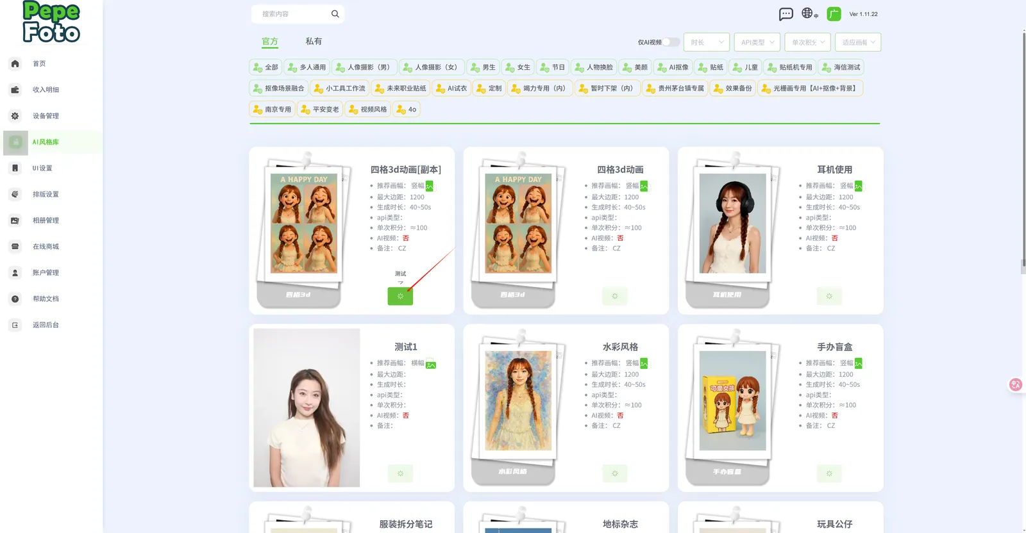Open the 手办盲盒 card thumbnail

click(x=732, y=400)
